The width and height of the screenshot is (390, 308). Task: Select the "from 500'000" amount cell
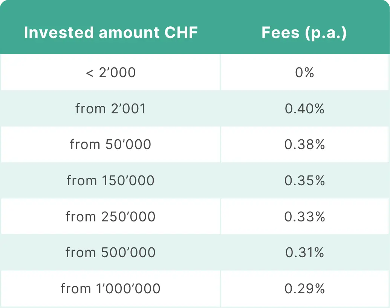110,252
